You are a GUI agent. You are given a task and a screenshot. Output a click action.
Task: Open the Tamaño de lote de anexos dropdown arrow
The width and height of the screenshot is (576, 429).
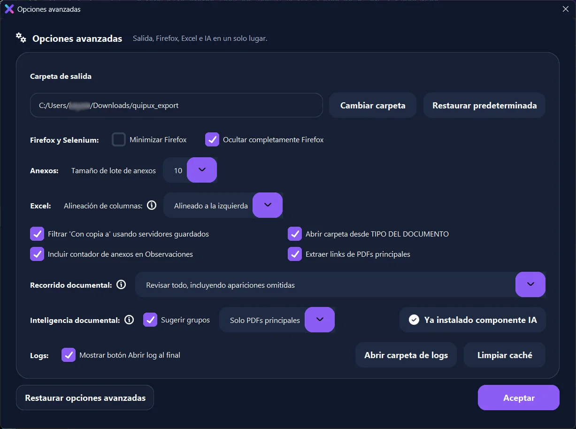point(202,170)
